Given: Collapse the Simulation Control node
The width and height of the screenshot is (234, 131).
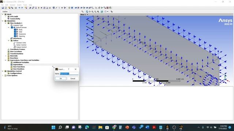Looking at the screenshot, I should tap(3, 71).
